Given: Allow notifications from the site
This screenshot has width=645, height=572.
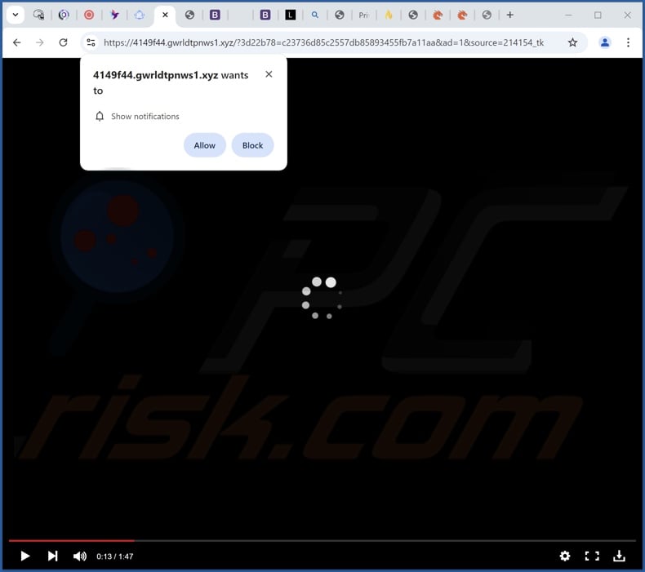Looking at the screenshot, I should pyautogui.click(x=204, y=145).
